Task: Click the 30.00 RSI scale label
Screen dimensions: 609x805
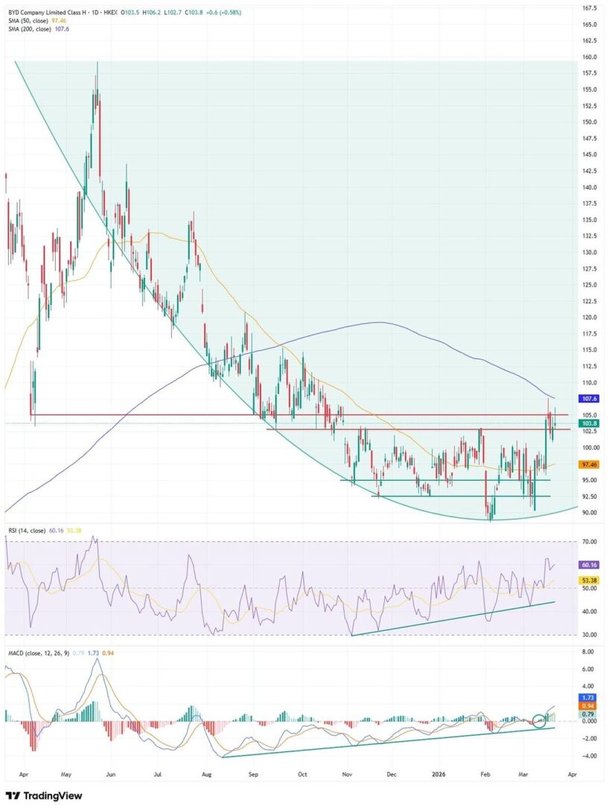Action: pyautogui.click(x=590, y=635)
